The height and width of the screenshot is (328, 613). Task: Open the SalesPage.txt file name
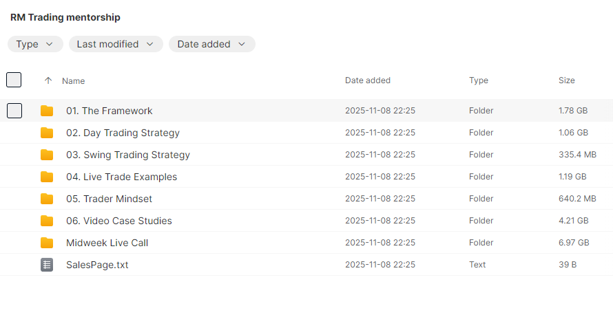coord(97,265)
